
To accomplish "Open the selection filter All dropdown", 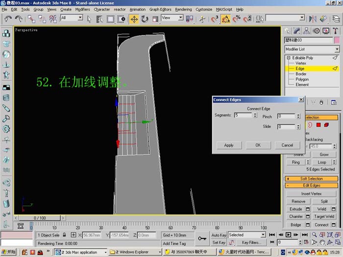I will point(80,18).
